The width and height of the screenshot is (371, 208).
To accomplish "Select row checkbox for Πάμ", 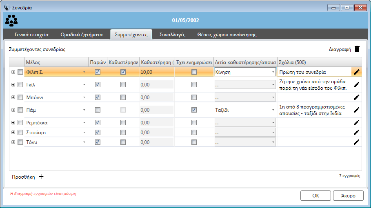I will pos(20,110).
